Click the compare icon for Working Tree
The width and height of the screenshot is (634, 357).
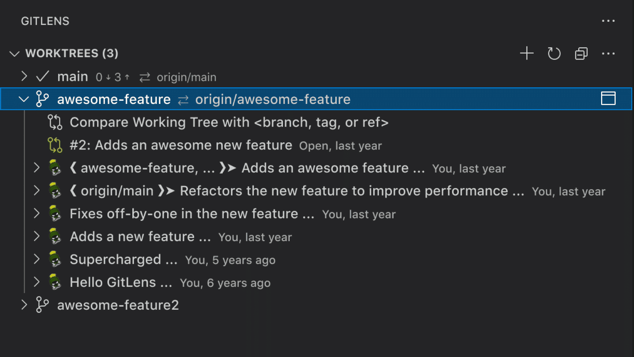pos(55,122)
